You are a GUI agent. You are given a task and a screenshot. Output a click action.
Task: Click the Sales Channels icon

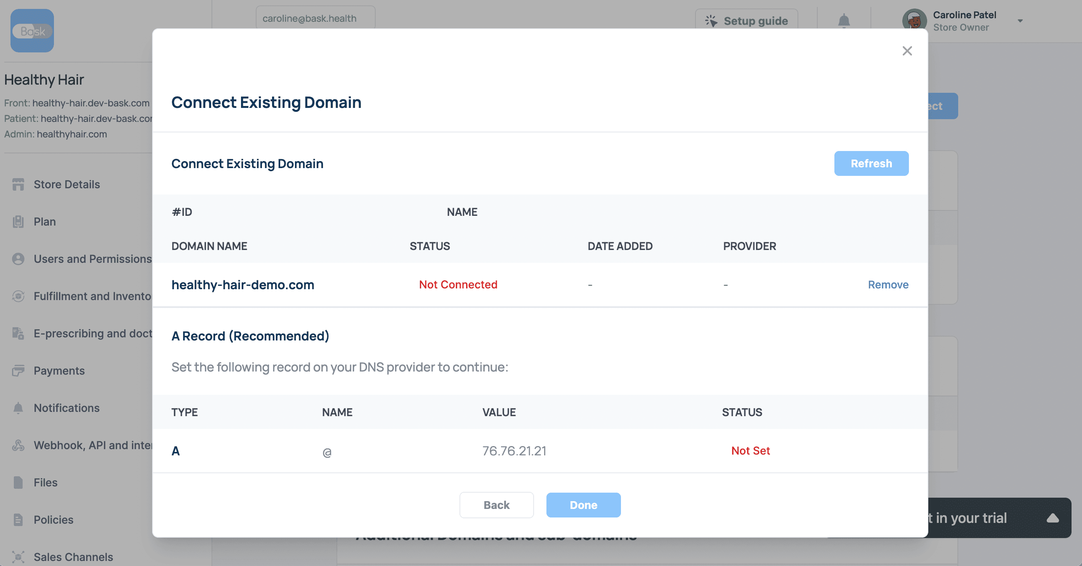tap(18, 557)
